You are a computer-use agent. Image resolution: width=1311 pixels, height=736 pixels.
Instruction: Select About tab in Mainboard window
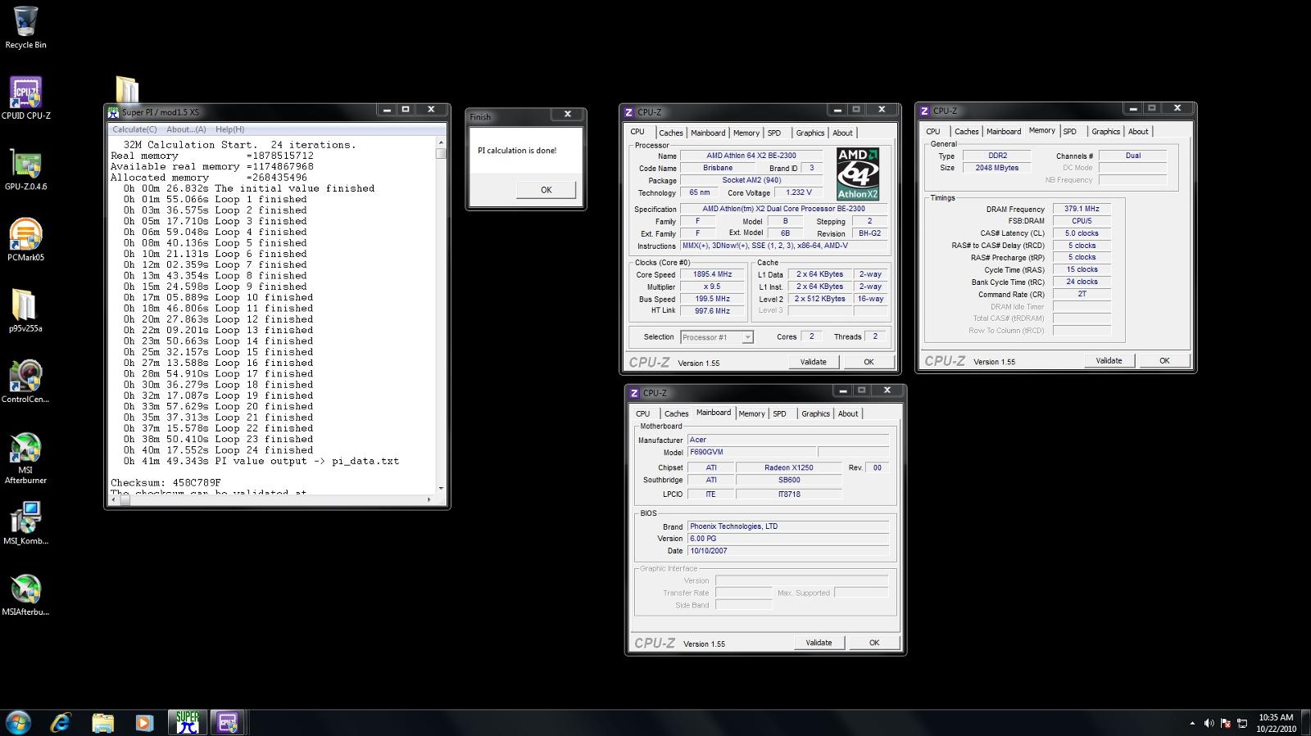pos(848,413)
